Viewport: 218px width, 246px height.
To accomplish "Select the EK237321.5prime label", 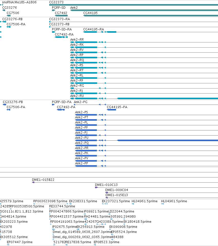I will [x=116, y=201].
